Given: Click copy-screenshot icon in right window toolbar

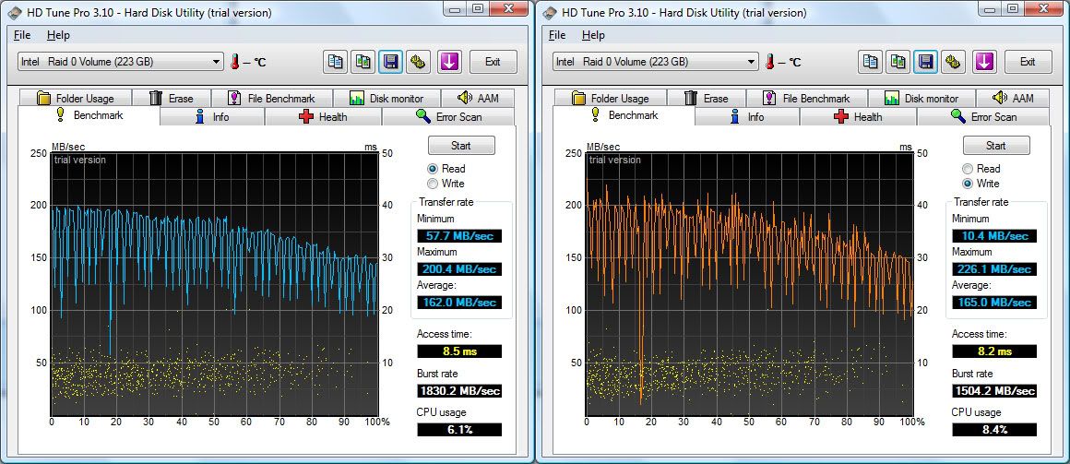Looking at the screenshot, I should 898,62.
